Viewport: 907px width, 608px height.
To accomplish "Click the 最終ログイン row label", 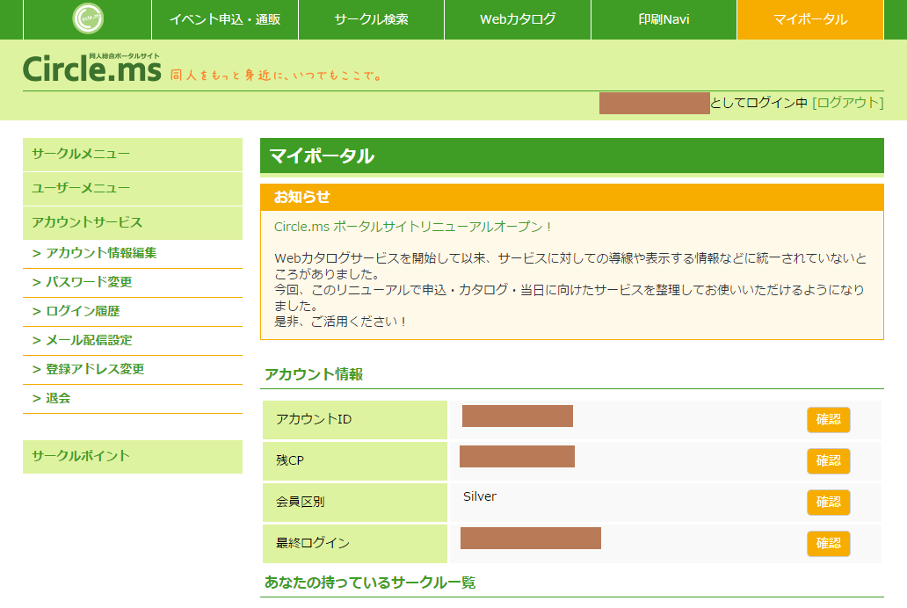I will [354, 543].
